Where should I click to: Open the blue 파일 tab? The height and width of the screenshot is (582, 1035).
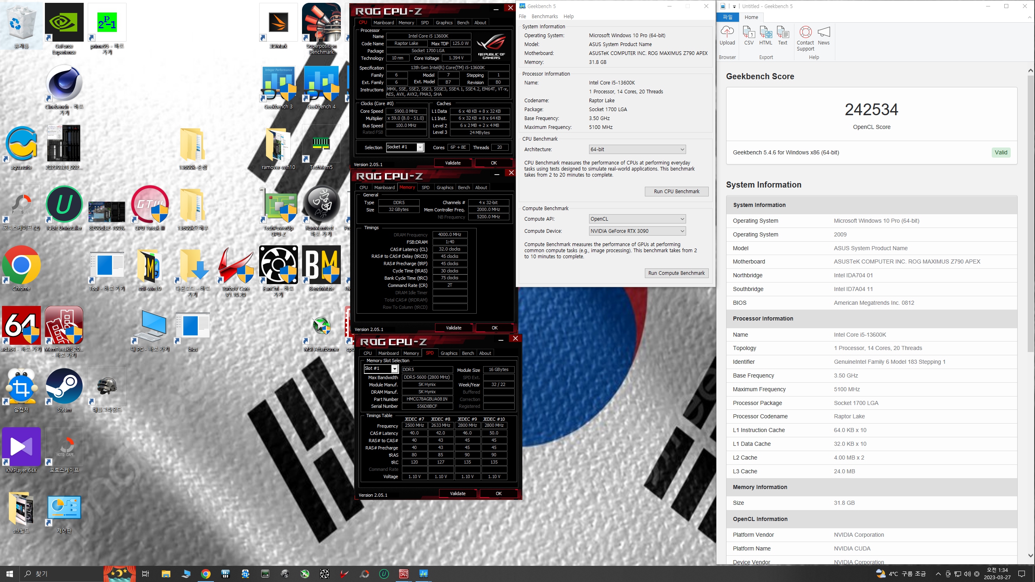coord(727,17)
